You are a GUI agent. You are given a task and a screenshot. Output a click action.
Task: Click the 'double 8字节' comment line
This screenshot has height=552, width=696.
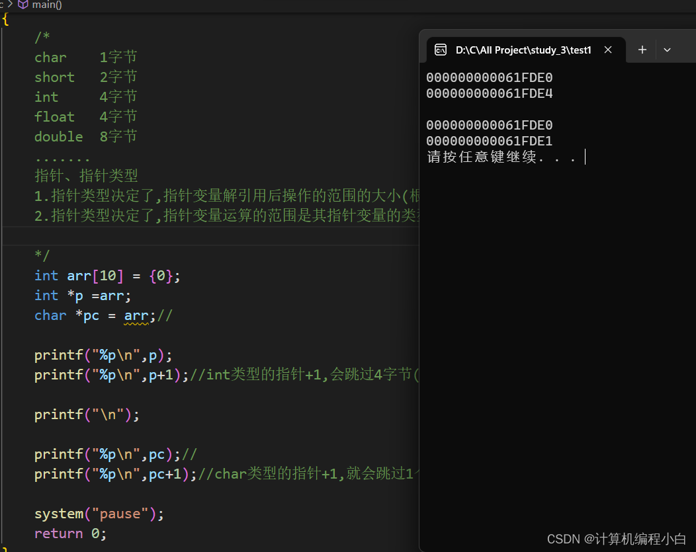tap(85, 137)
